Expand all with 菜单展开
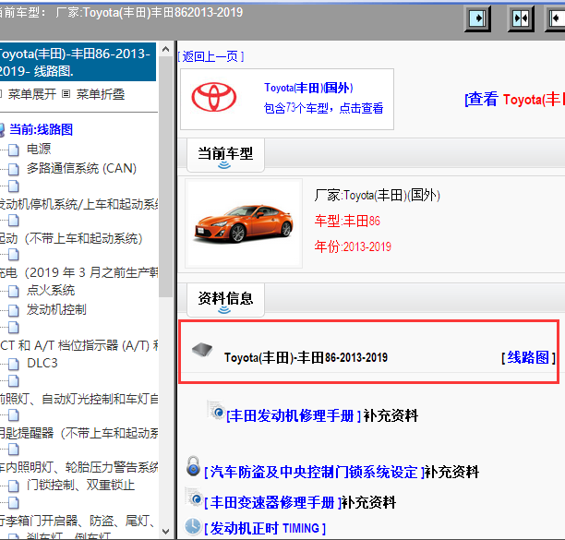 pyautogui.click(x=31, y=94)
